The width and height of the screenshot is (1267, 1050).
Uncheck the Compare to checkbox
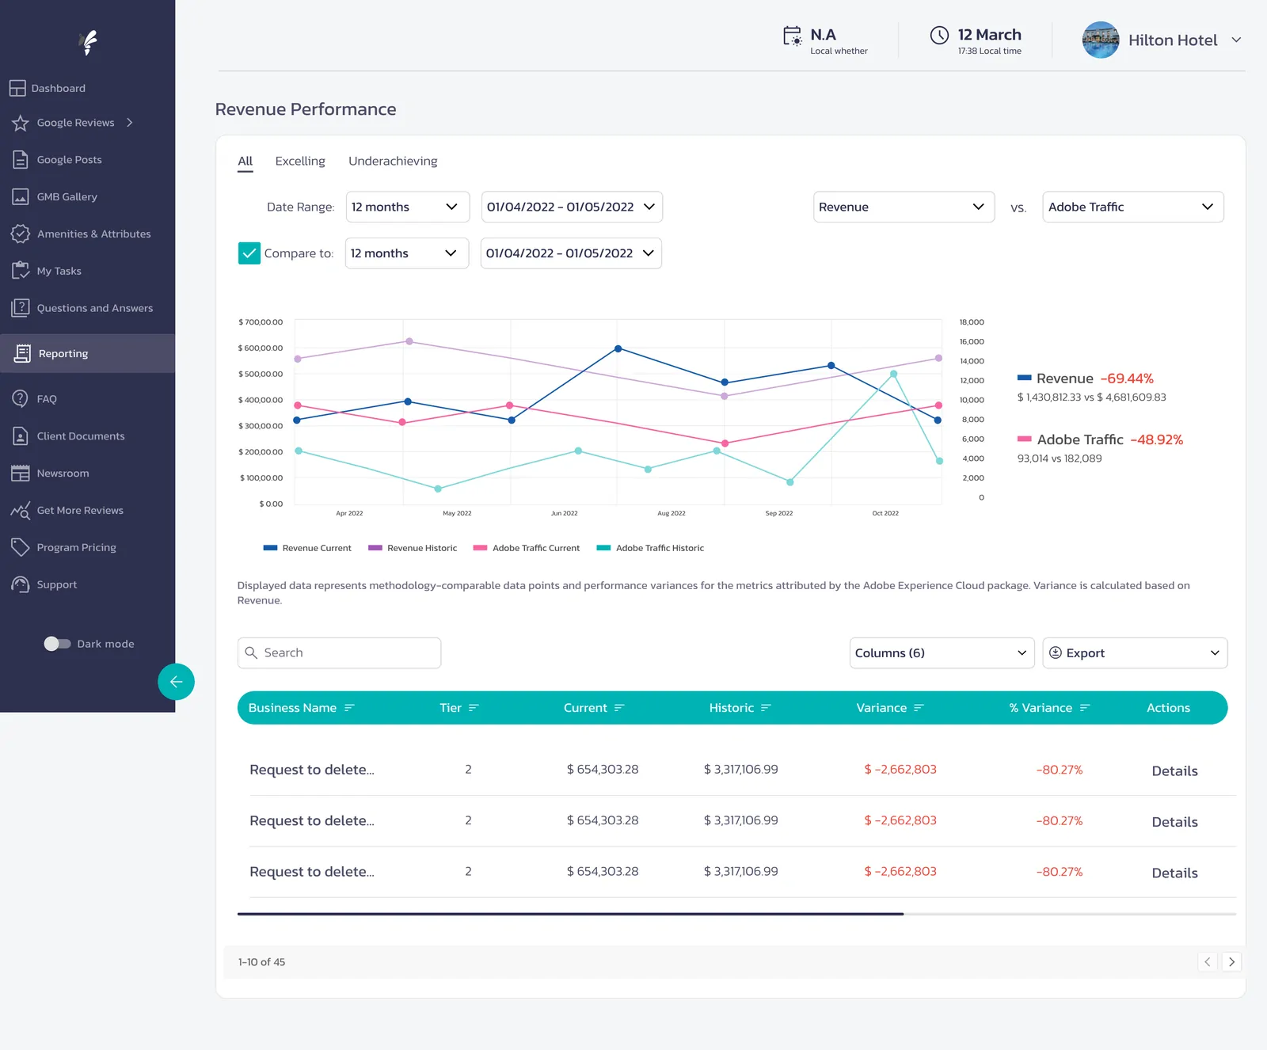click(x=249, y=253)
